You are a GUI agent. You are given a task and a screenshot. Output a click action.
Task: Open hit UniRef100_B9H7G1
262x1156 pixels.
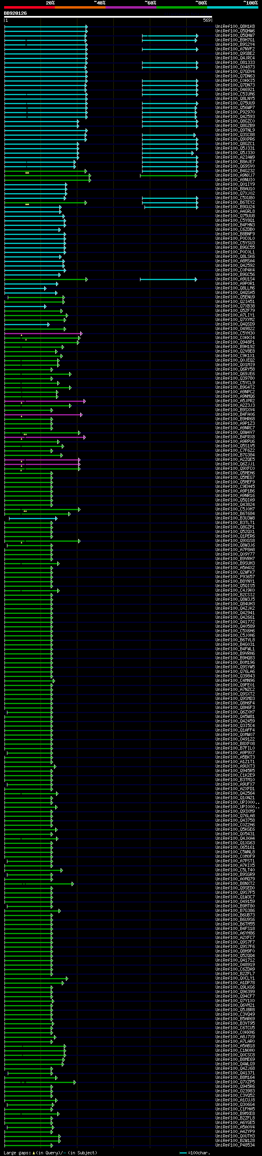pyautogui.click(x=235, y=40)
